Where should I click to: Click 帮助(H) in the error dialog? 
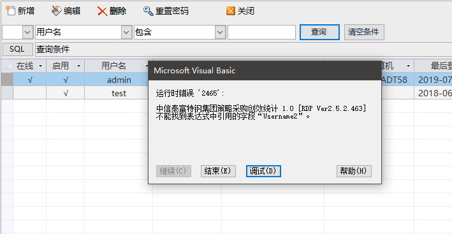point(354,171)
